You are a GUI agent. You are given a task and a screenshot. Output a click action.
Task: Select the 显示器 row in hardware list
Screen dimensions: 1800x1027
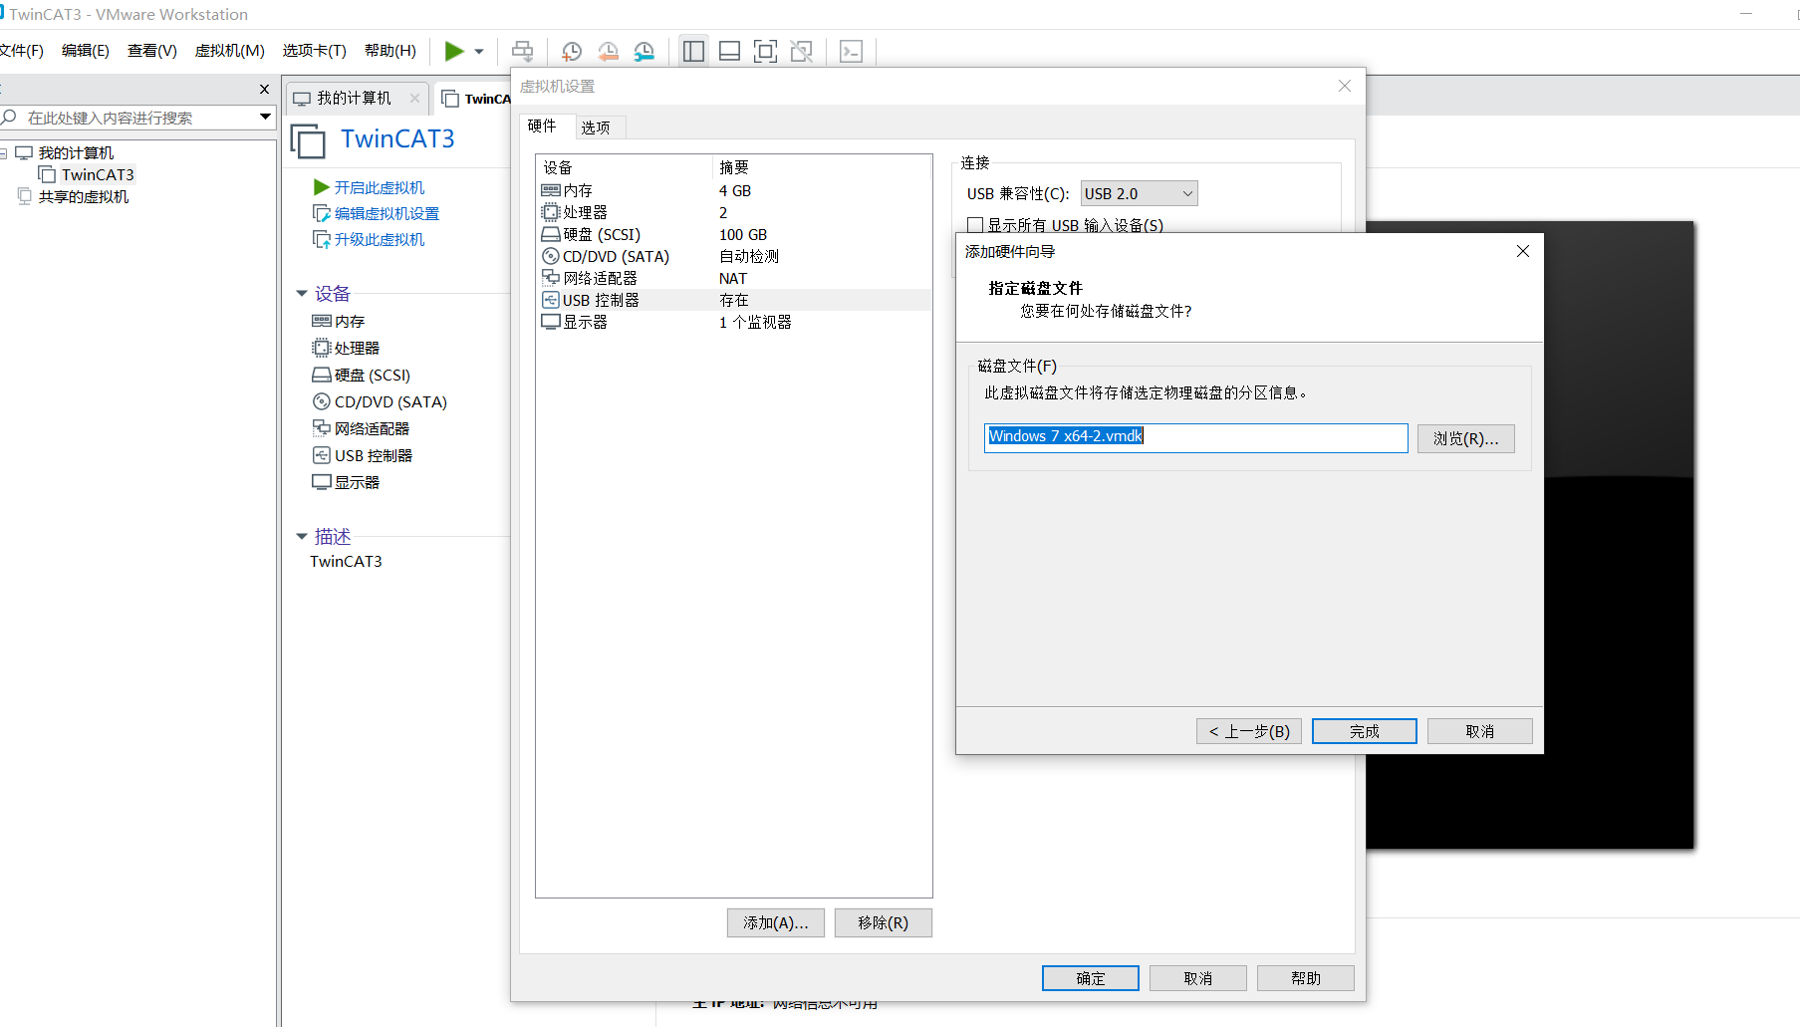click(x=734, y=322)
